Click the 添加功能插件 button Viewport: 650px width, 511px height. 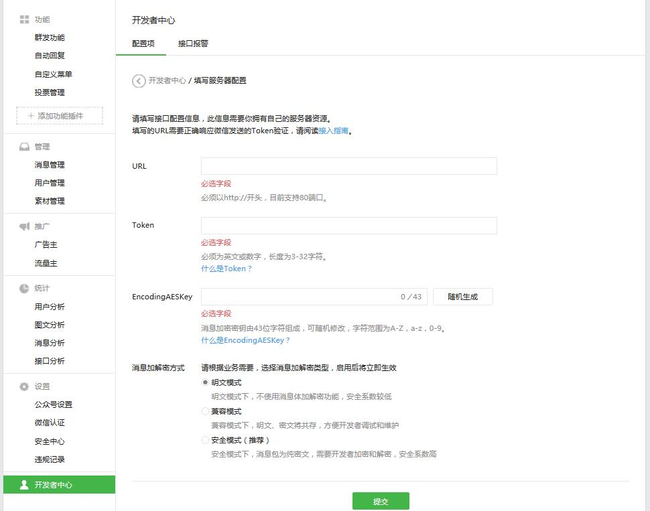60,116
